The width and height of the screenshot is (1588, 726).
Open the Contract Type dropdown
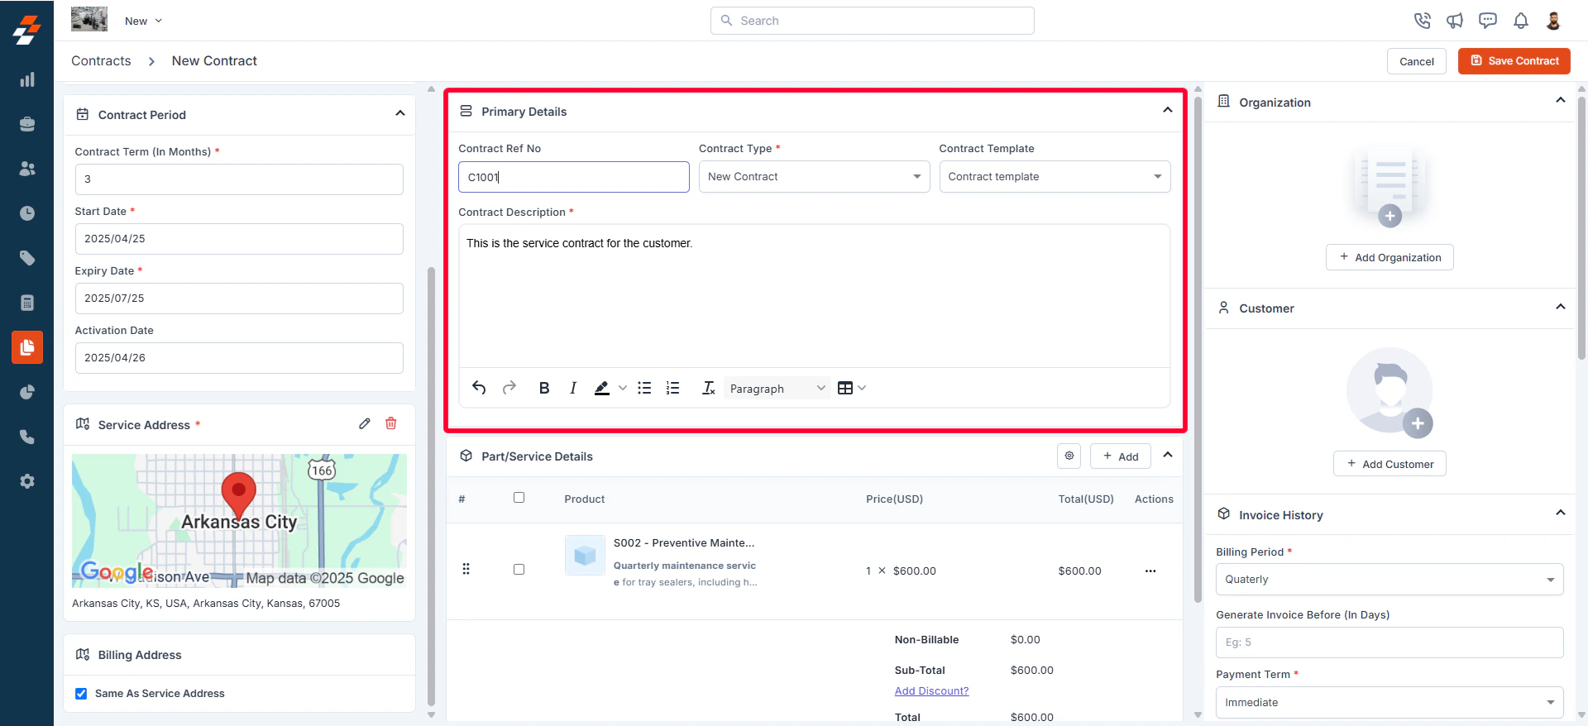pos(814,177)
